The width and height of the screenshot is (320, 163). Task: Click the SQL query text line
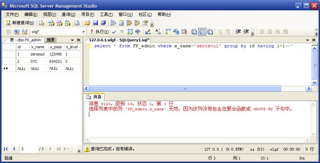coord(193,46)
